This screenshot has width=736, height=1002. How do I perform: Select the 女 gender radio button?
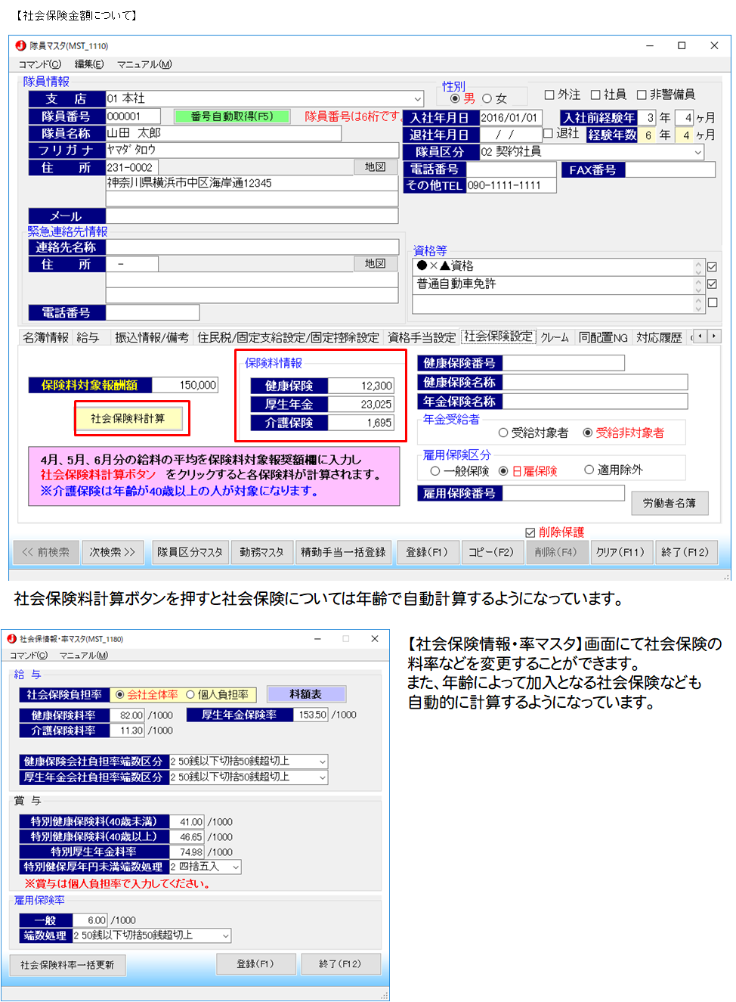pyautogui.click(x=487, y=99)
